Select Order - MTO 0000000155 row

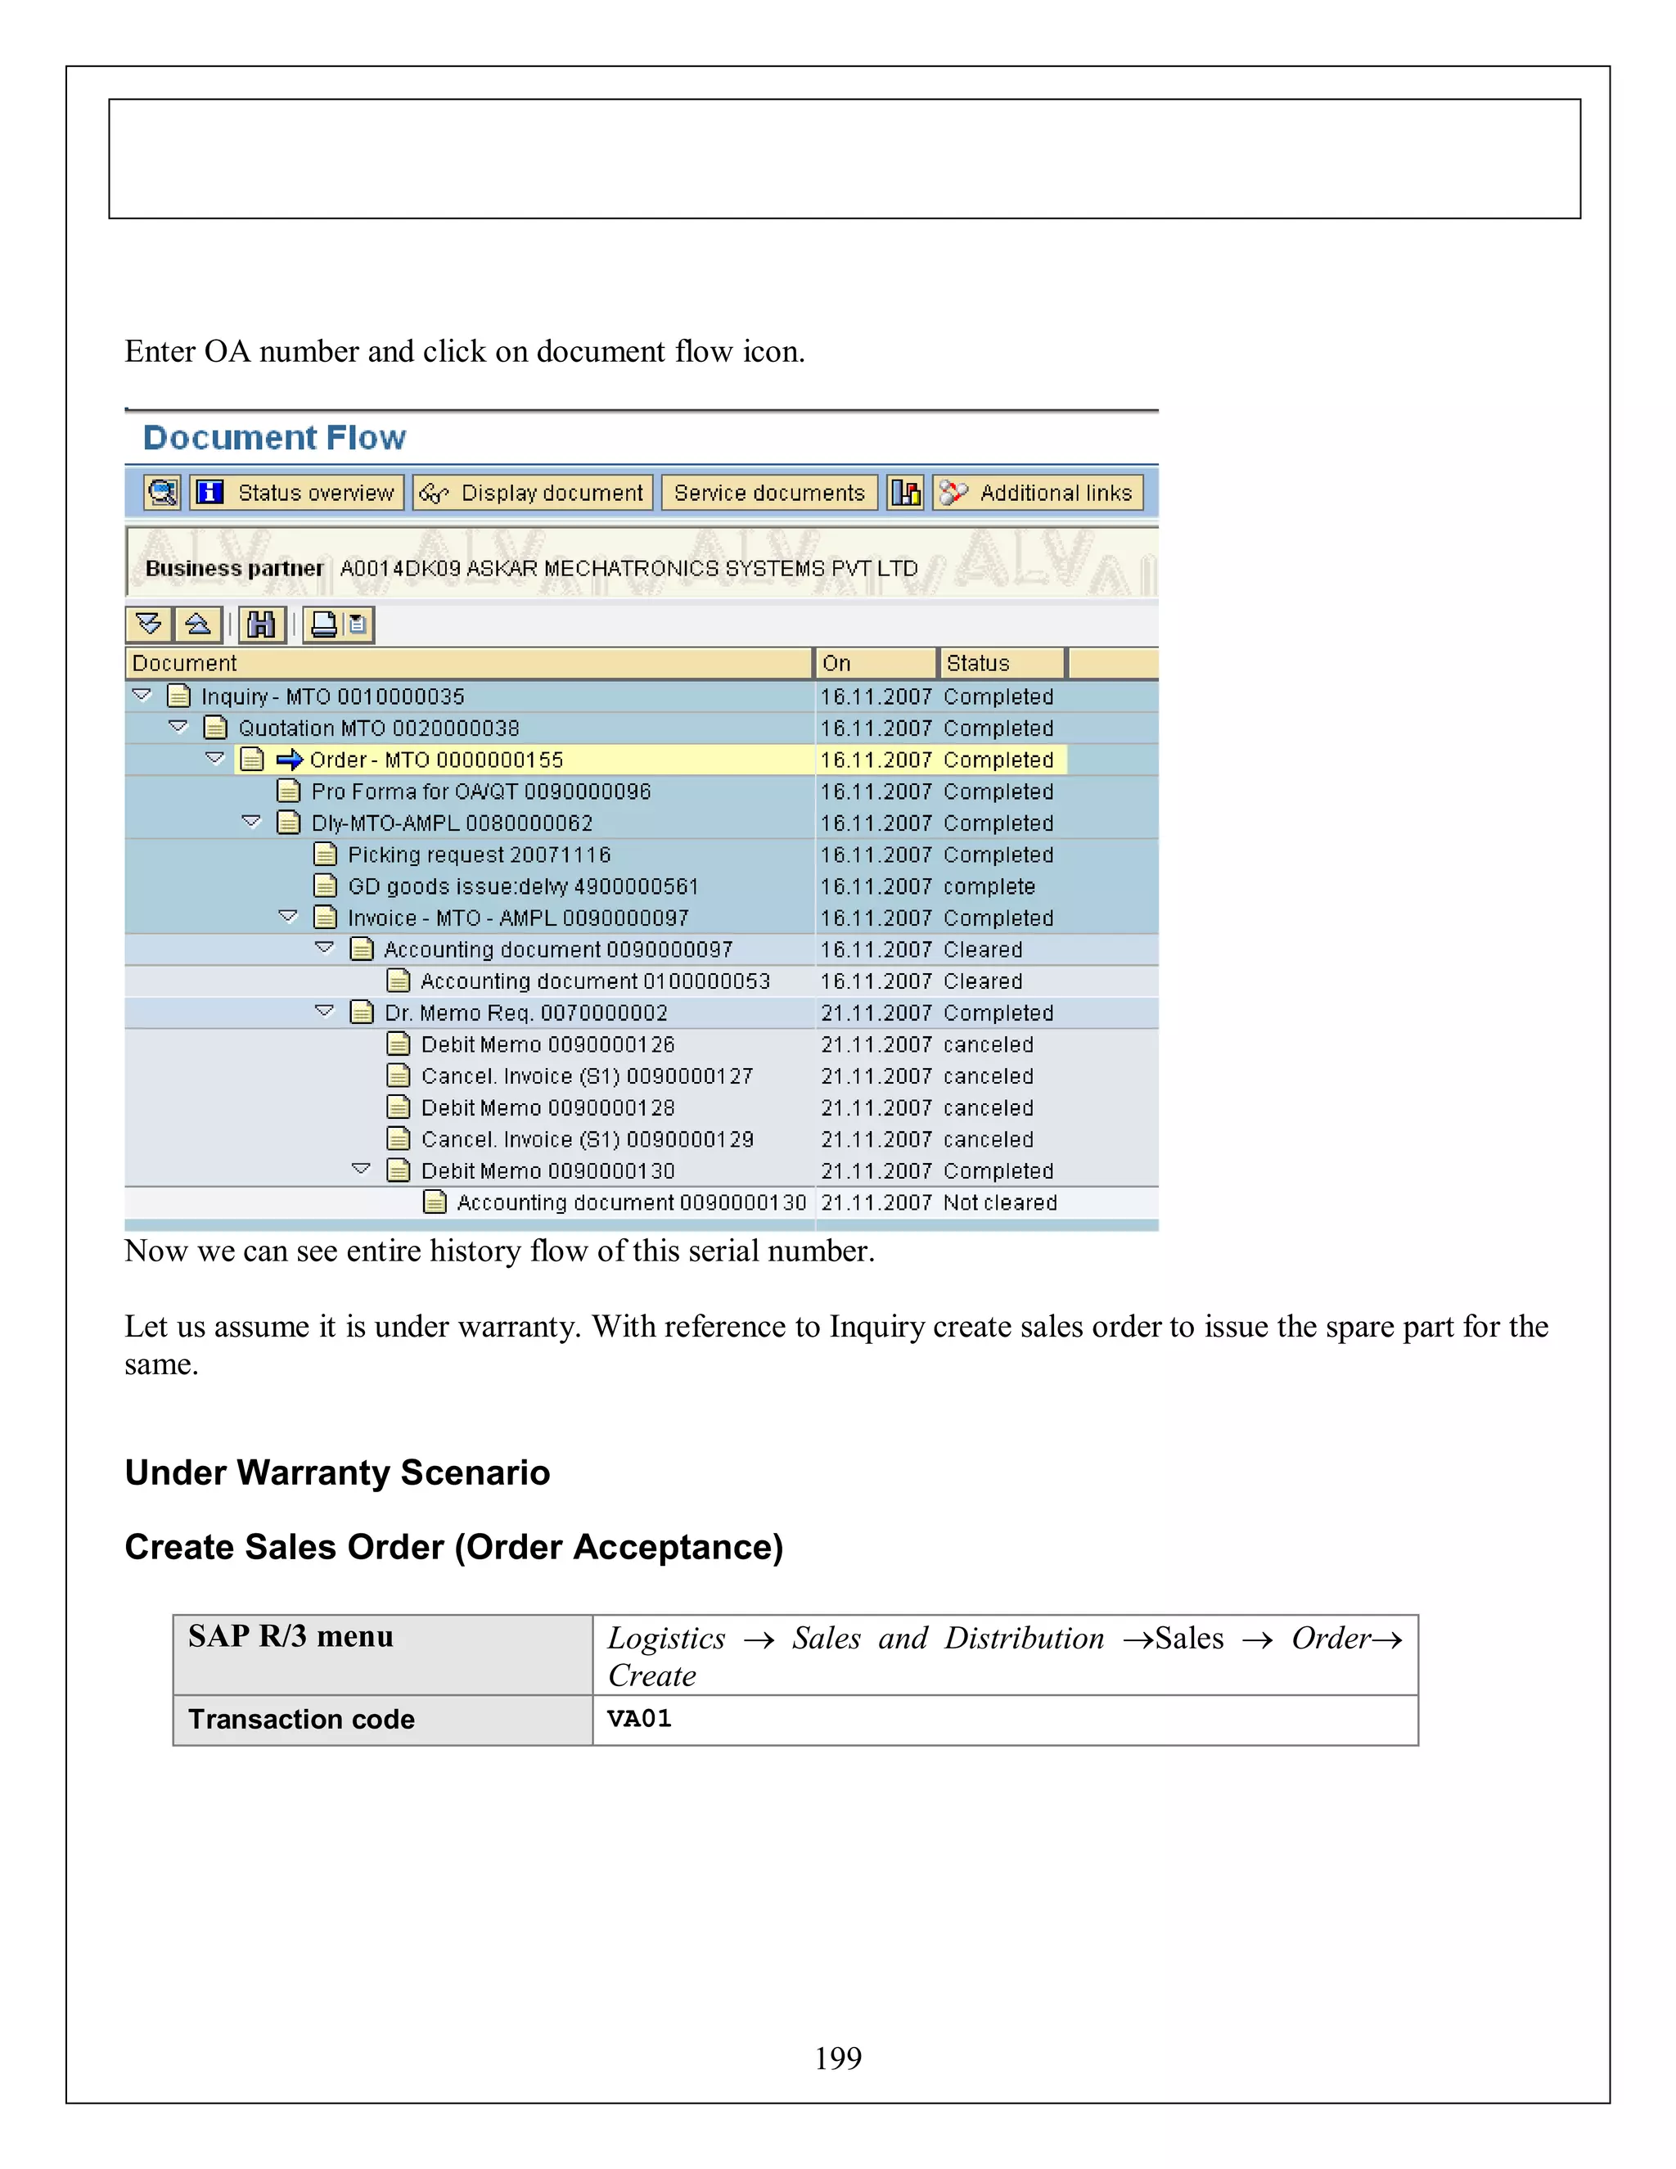coord(436,760)
